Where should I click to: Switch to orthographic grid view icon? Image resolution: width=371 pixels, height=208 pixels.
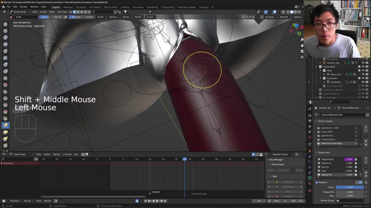302,57
